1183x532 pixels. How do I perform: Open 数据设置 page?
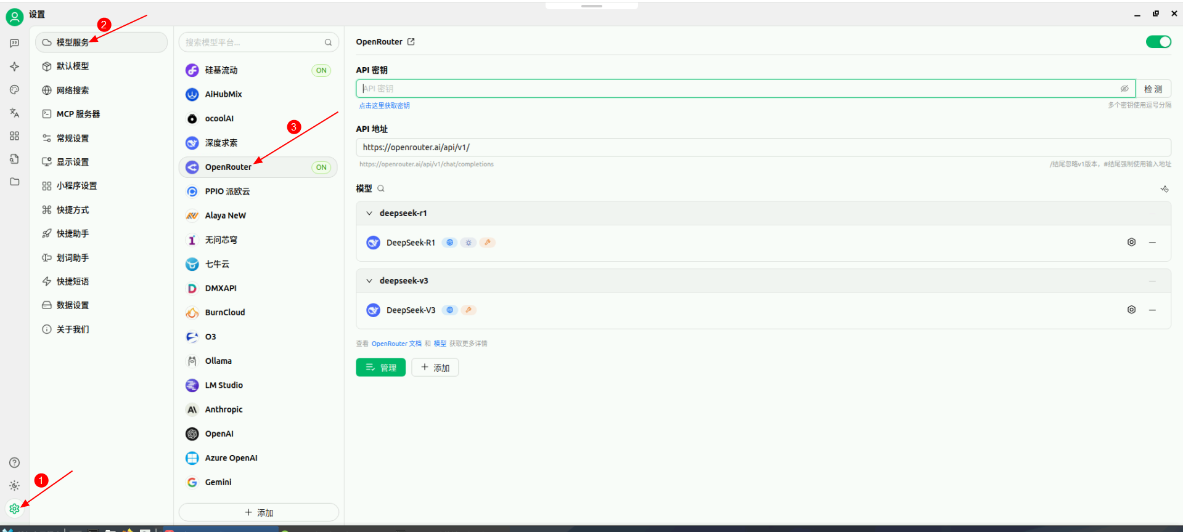(102, 305)
